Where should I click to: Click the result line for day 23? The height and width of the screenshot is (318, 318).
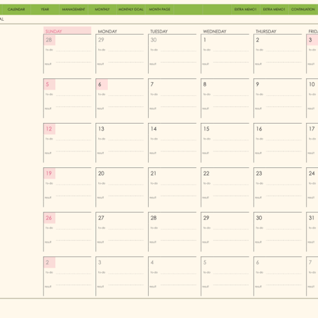point(283,196)
